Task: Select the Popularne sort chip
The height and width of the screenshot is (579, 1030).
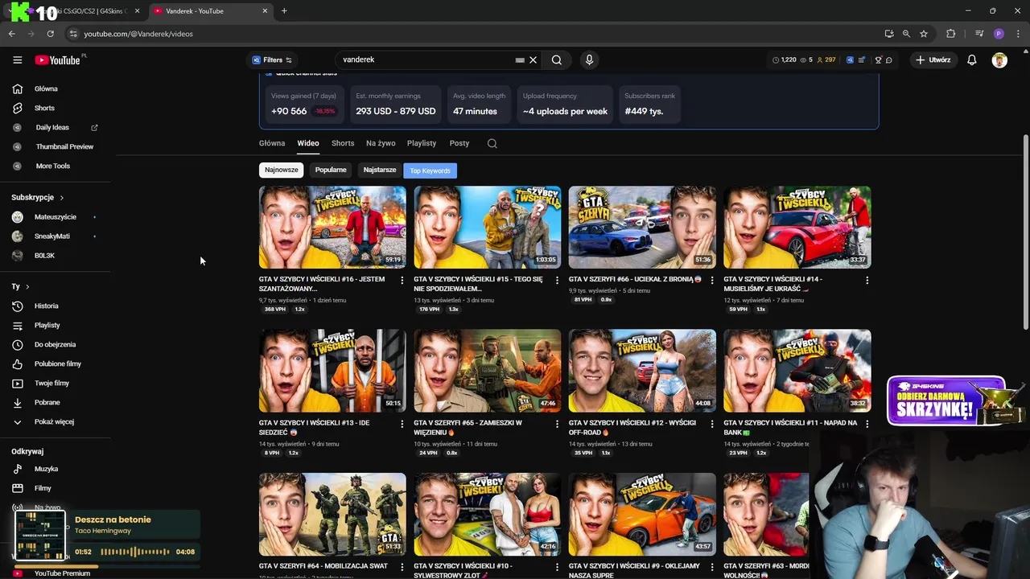Action: [x=331, y=170]
